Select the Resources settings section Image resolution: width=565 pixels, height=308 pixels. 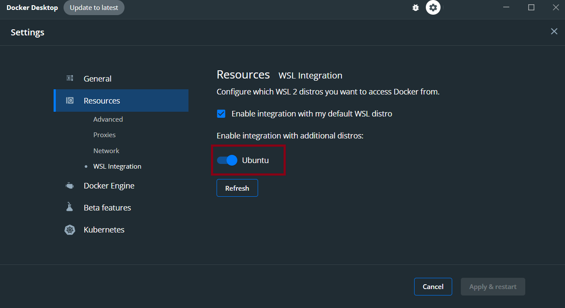click(x=121, y=101)
